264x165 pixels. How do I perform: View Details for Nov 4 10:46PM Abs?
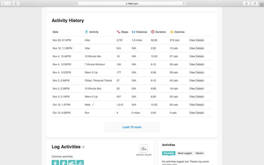pos(197,56)
